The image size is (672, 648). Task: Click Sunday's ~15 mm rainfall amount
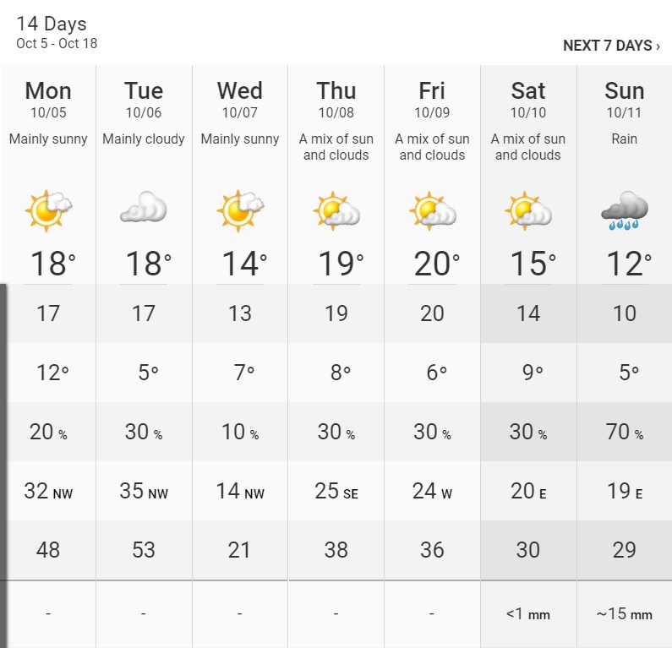[x=625, y=614]
